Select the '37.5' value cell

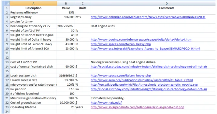[x=66, y=89]
